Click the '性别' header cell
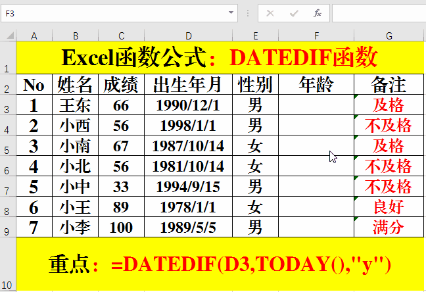Screen dimensions: 426x292 coord(255,84)
